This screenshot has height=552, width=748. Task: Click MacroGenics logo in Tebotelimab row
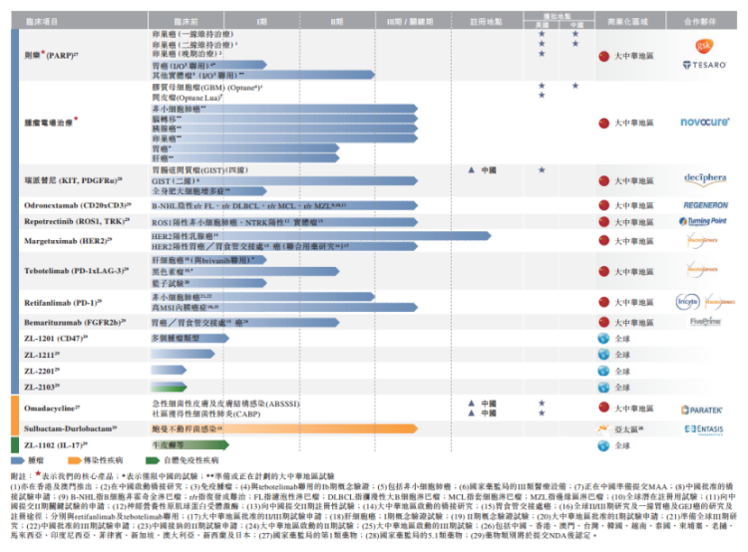[702, 270]
